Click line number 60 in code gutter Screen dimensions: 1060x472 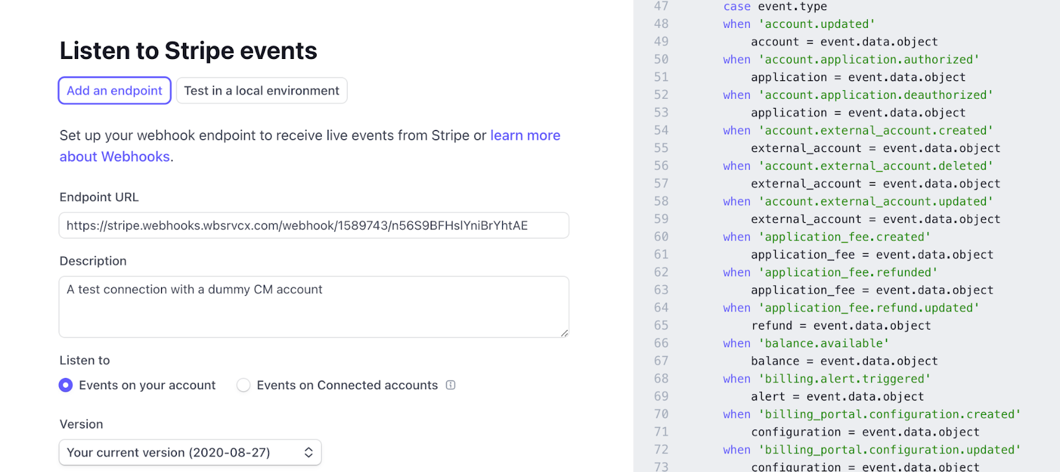[661, 237]
